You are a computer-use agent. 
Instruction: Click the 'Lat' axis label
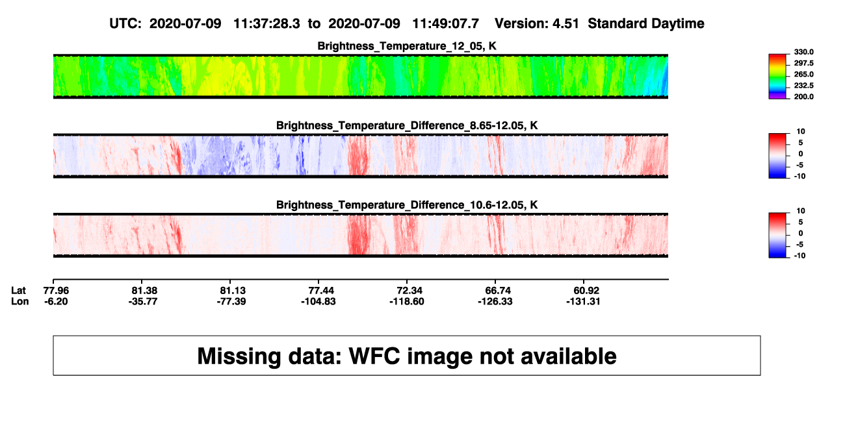click(x=18, y=290)
